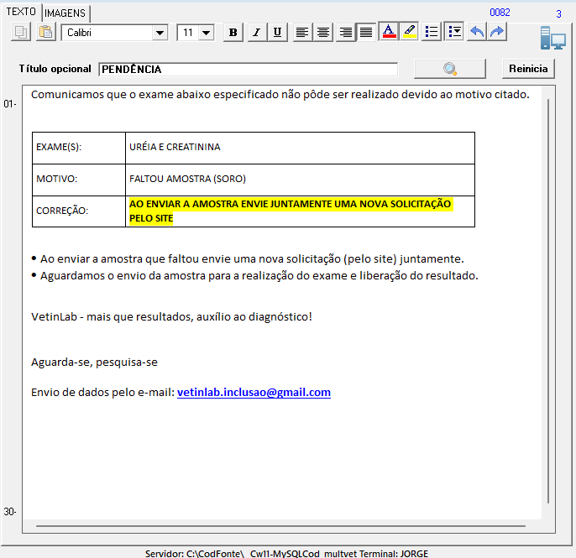The width and height of the screenshot is (576, 558).
Task: Switch to the IMAGENS tab
Action: [65, 13]
